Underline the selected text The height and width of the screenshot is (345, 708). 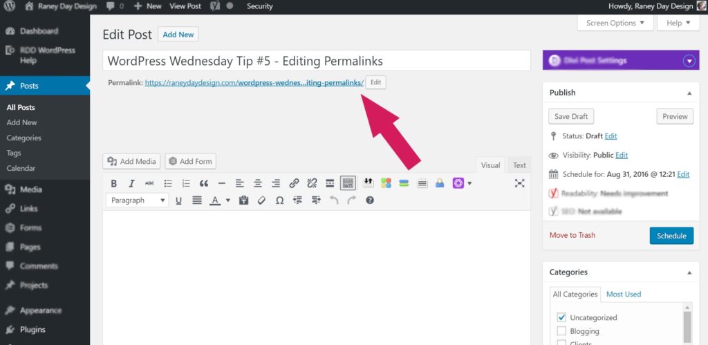point(178,201)
